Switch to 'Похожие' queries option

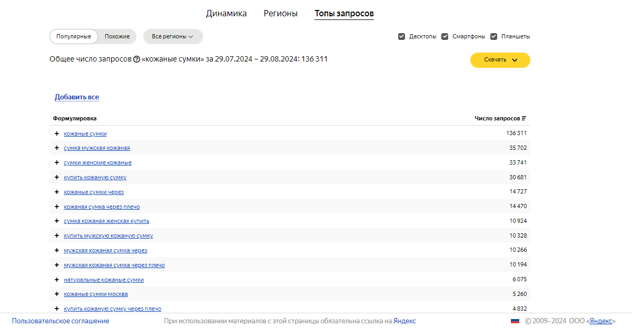(117, 37)
